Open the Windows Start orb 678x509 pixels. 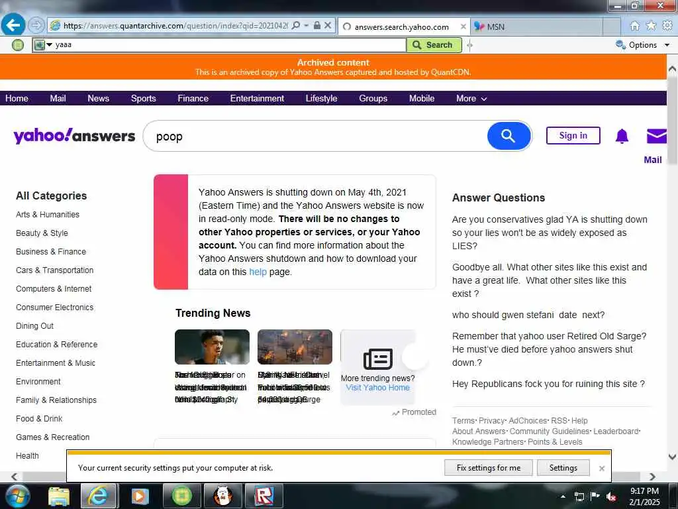[x=17, y=496]
